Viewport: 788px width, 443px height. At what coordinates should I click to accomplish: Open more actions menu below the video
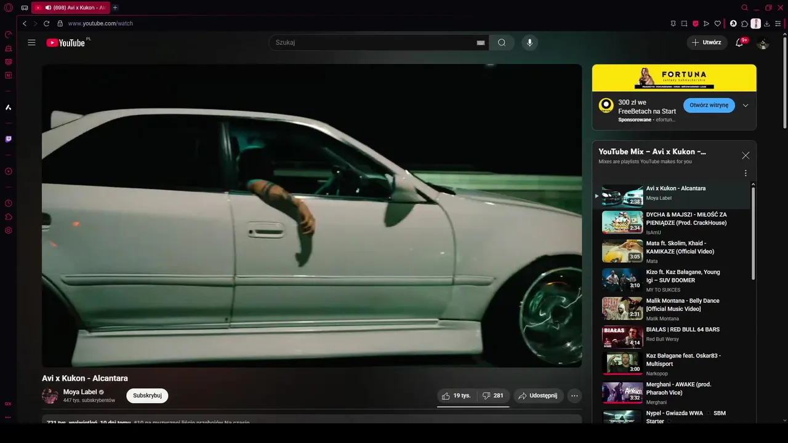pyautogui.click(x=574, y=396)
